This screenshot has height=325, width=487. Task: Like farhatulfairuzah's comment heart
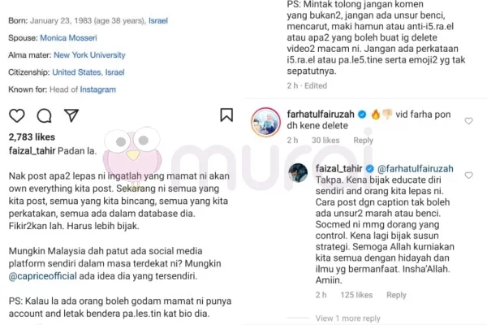[x=468, y=121]
